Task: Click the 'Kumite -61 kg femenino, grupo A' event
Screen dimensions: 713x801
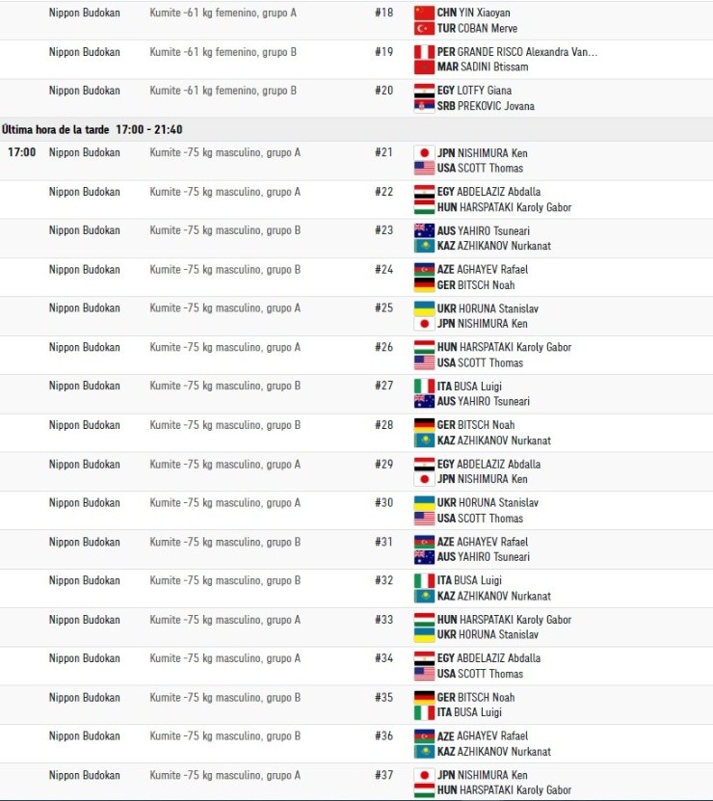Action: pyautogui.click(x=224, y=13)
